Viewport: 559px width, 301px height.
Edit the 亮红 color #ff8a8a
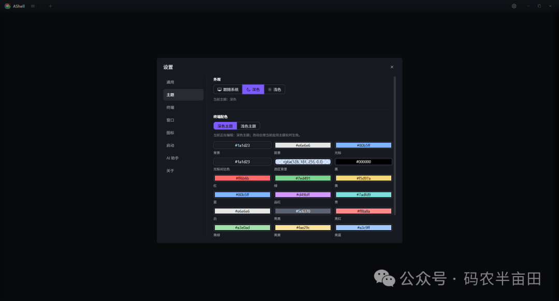click(363, 211)
